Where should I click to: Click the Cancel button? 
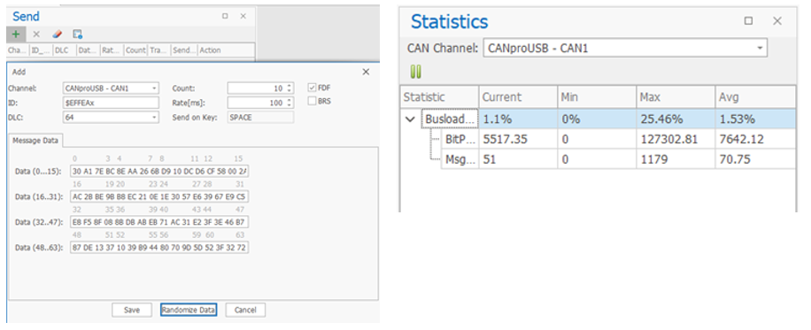[x=245, y=310]
